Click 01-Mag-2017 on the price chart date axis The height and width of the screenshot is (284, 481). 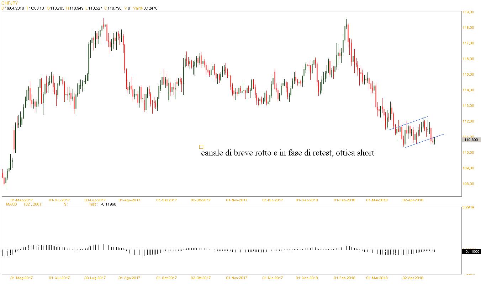pyautogui.click(x=22, y=200)
